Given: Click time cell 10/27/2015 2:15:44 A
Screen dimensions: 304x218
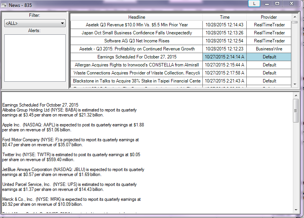Looking at the screenshot, I should click(225, 65).
